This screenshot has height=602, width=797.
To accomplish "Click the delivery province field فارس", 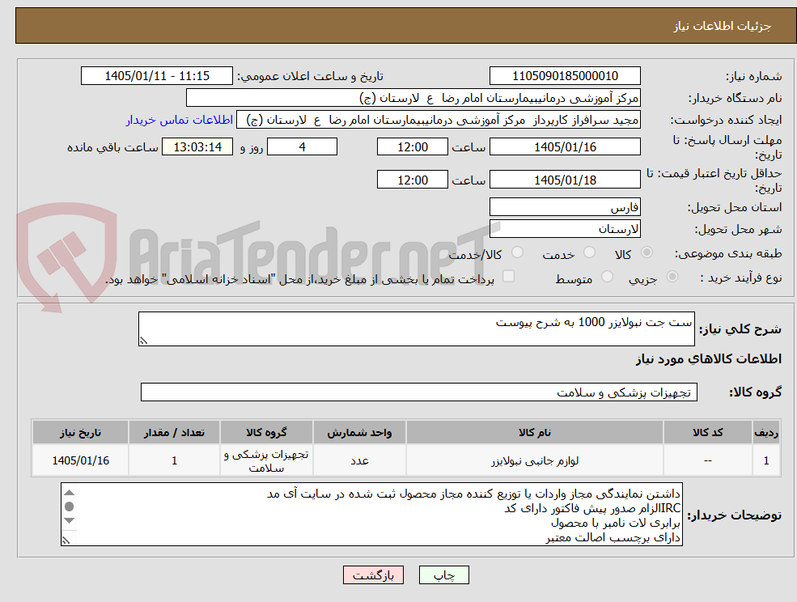I will click(x=565, y=207).
